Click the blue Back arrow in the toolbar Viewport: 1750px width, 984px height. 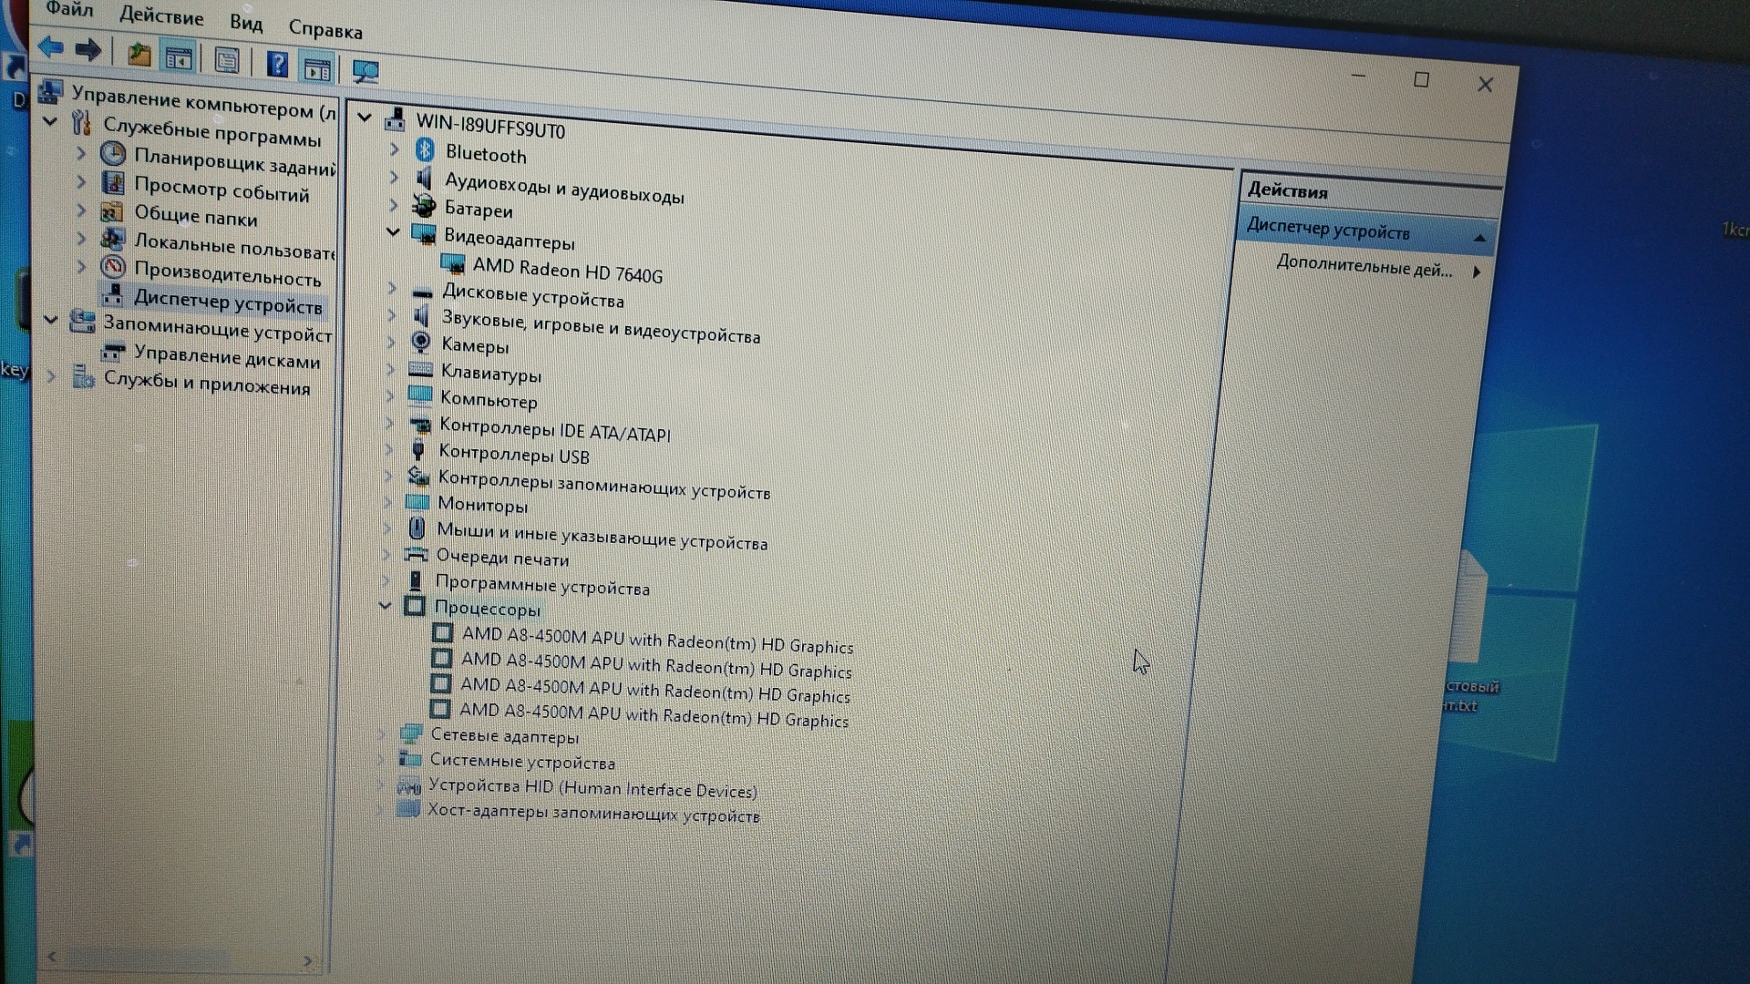51,47
